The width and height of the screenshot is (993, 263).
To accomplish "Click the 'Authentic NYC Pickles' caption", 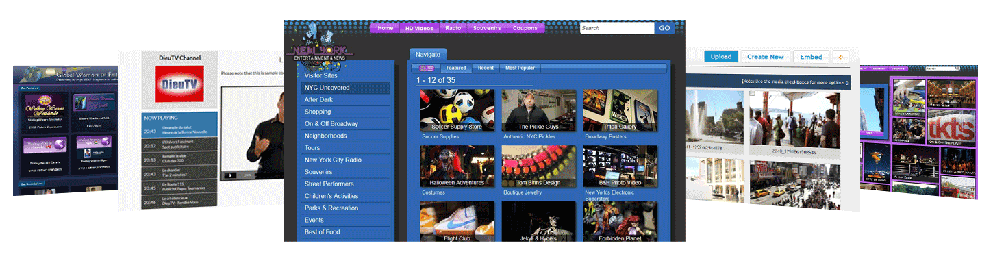I will point(529,136).
